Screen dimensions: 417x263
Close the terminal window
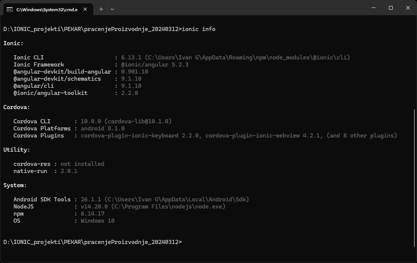coord(408,8)
